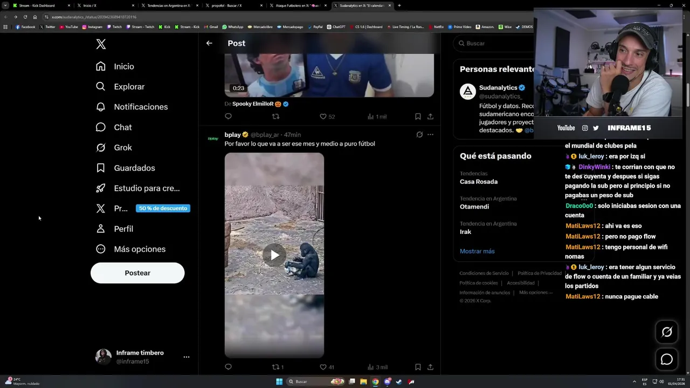This screenshot has height=388, width=690.
Task: Open Guardados bookmarks in the sidebar
Action: click(125, 168)
